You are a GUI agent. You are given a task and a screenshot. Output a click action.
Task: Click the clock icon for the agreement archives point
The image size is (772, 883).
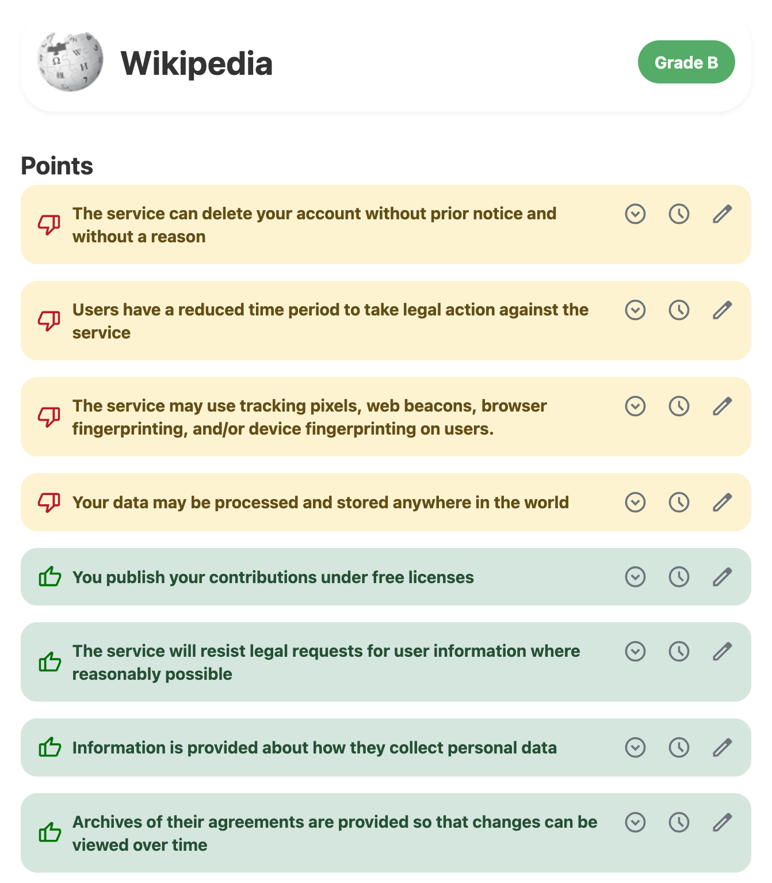[679, 822]
